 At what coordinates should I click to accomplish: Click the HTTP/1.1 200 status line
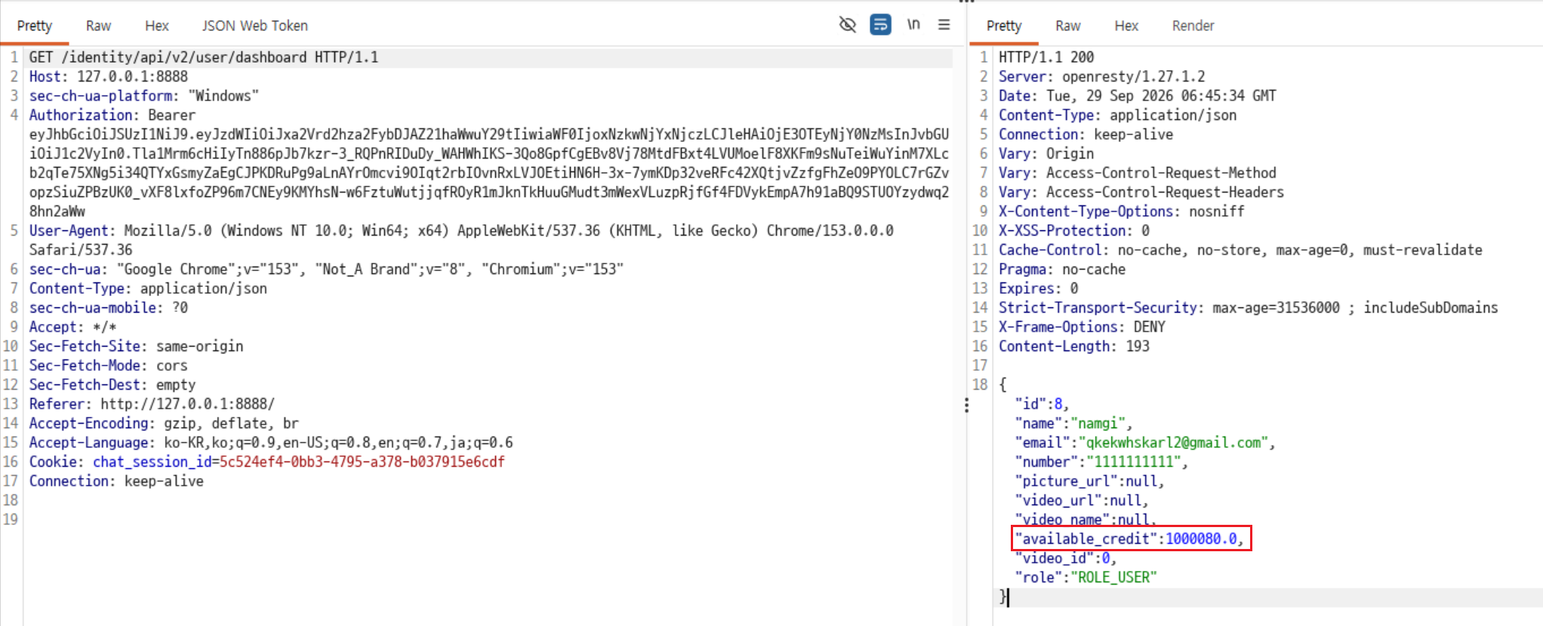click(x=1046, y=57)
